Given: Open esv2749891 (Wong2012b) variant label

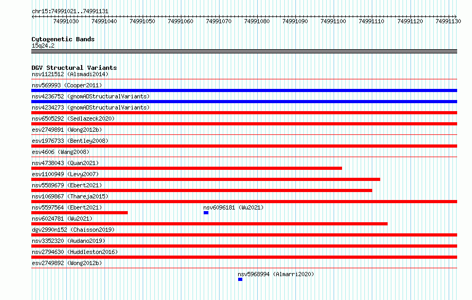Looking at the screenshot, I should click(x=67, y=130).
